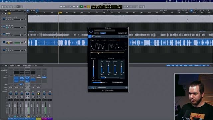Screen dimensions: 213x120
Task: Open the plugin preset dropdown field
Action: (x=105, y=30)
